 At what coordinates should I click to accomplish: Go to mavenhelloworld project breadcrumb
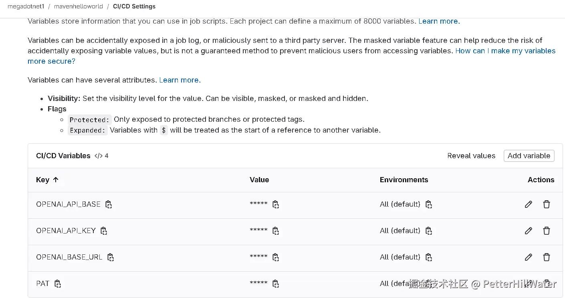coord(79,6)
